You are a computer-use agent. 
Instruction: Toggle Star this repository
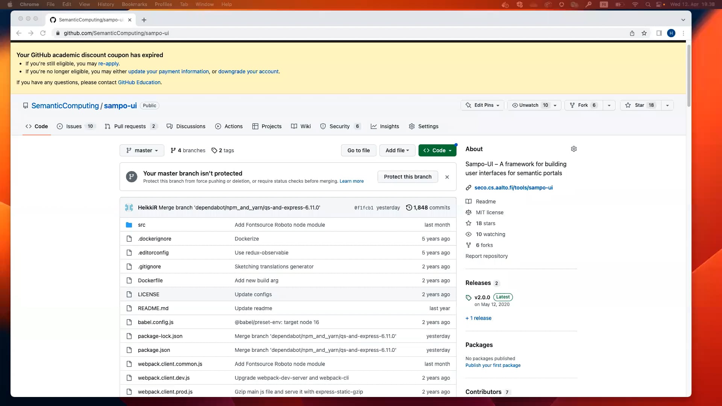(640, 105)
